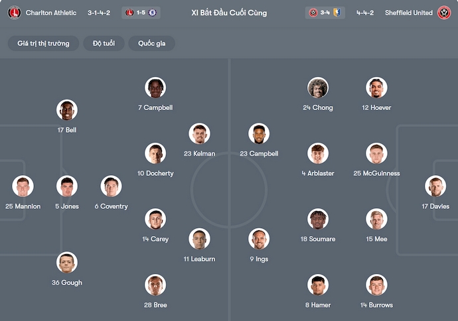Open the 1-5 previous match result
Image resolution: width=458 pixels, height=321 pixels.
point(141,13)
